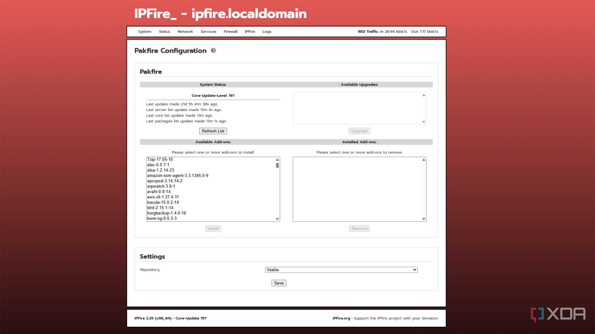Open the IPFire menu
This screenshot has width=595, height=334.
[x=250, y=31]
